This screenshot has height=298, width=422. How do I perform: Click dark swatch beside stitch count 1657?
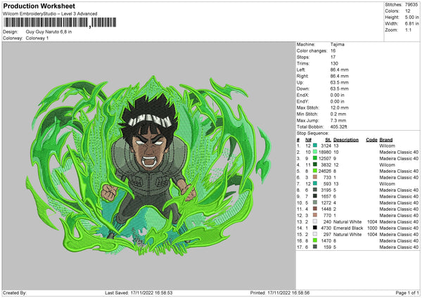315,196
